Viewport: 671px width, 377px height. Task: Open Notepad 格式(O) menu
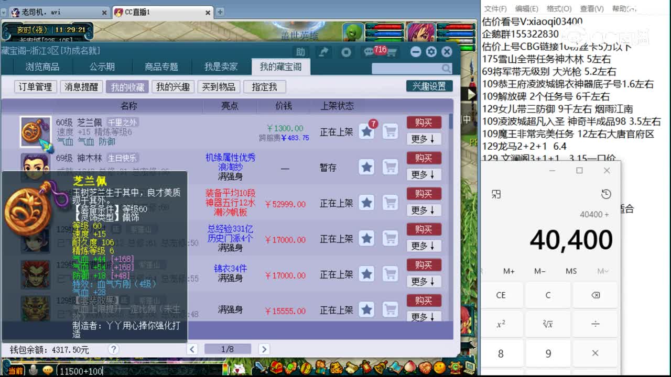(559, 9)
